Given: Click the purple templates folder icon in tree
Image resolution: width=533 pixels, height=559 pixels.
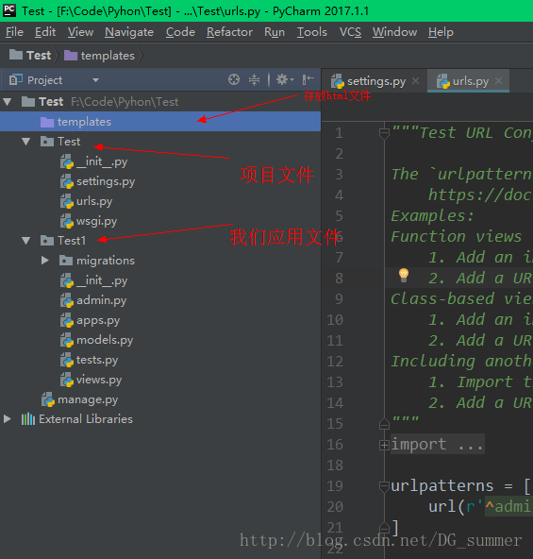Looking at the screenshot, I should 47,122.
